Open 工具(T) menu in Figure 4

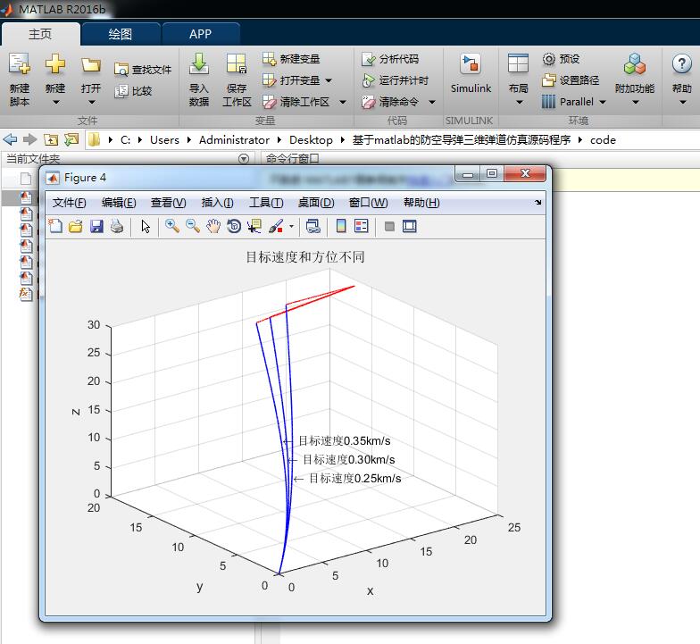(x=266, y=203)
